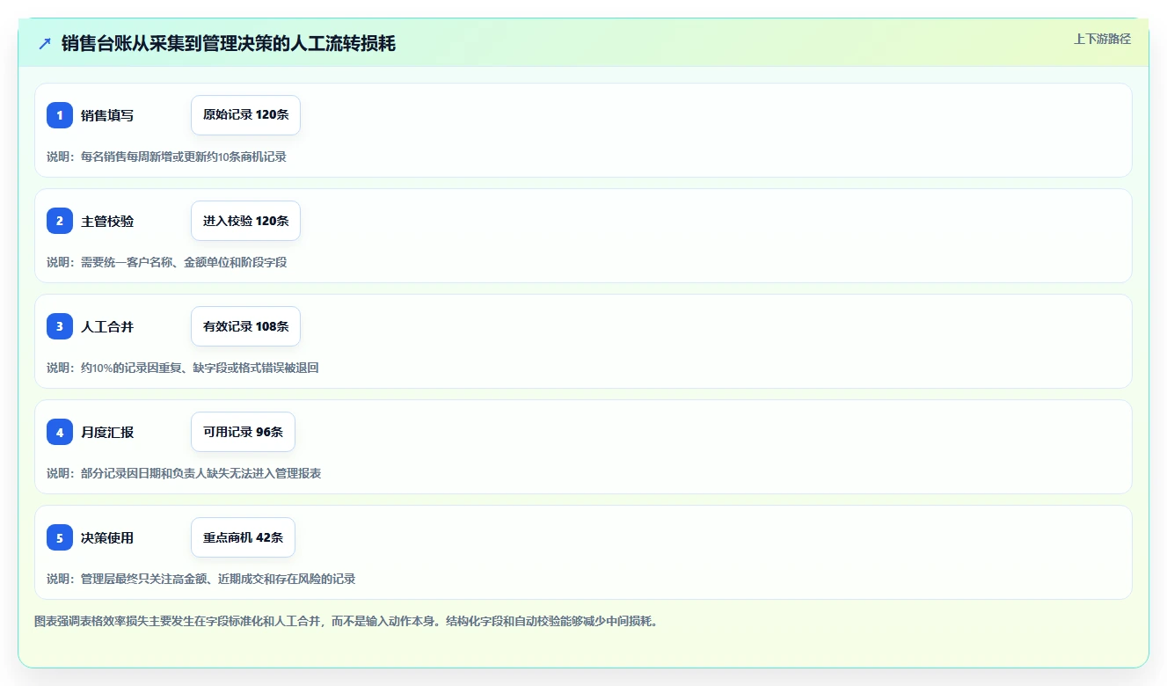Click the note about 每名销售每周新增或更新约10条商机记录

point(166,157)
